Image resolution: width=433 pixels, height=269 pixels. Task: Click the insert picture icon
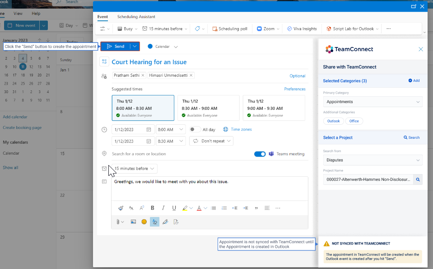coord(133,222)
